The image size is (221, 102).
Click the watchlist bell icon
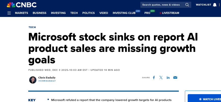coord(215,5)
